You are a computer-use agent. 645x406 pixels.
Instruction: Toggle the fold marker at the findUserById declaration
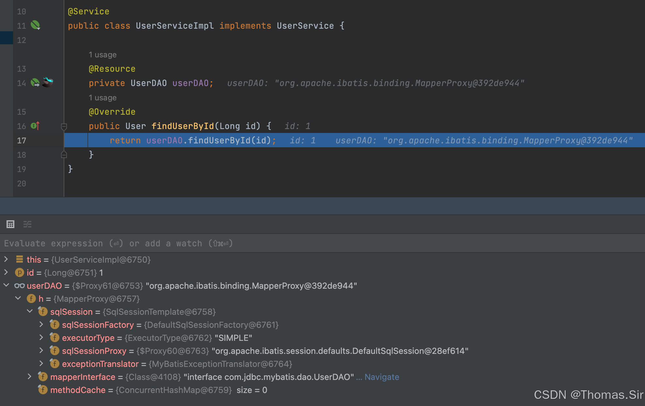point(64,126)
